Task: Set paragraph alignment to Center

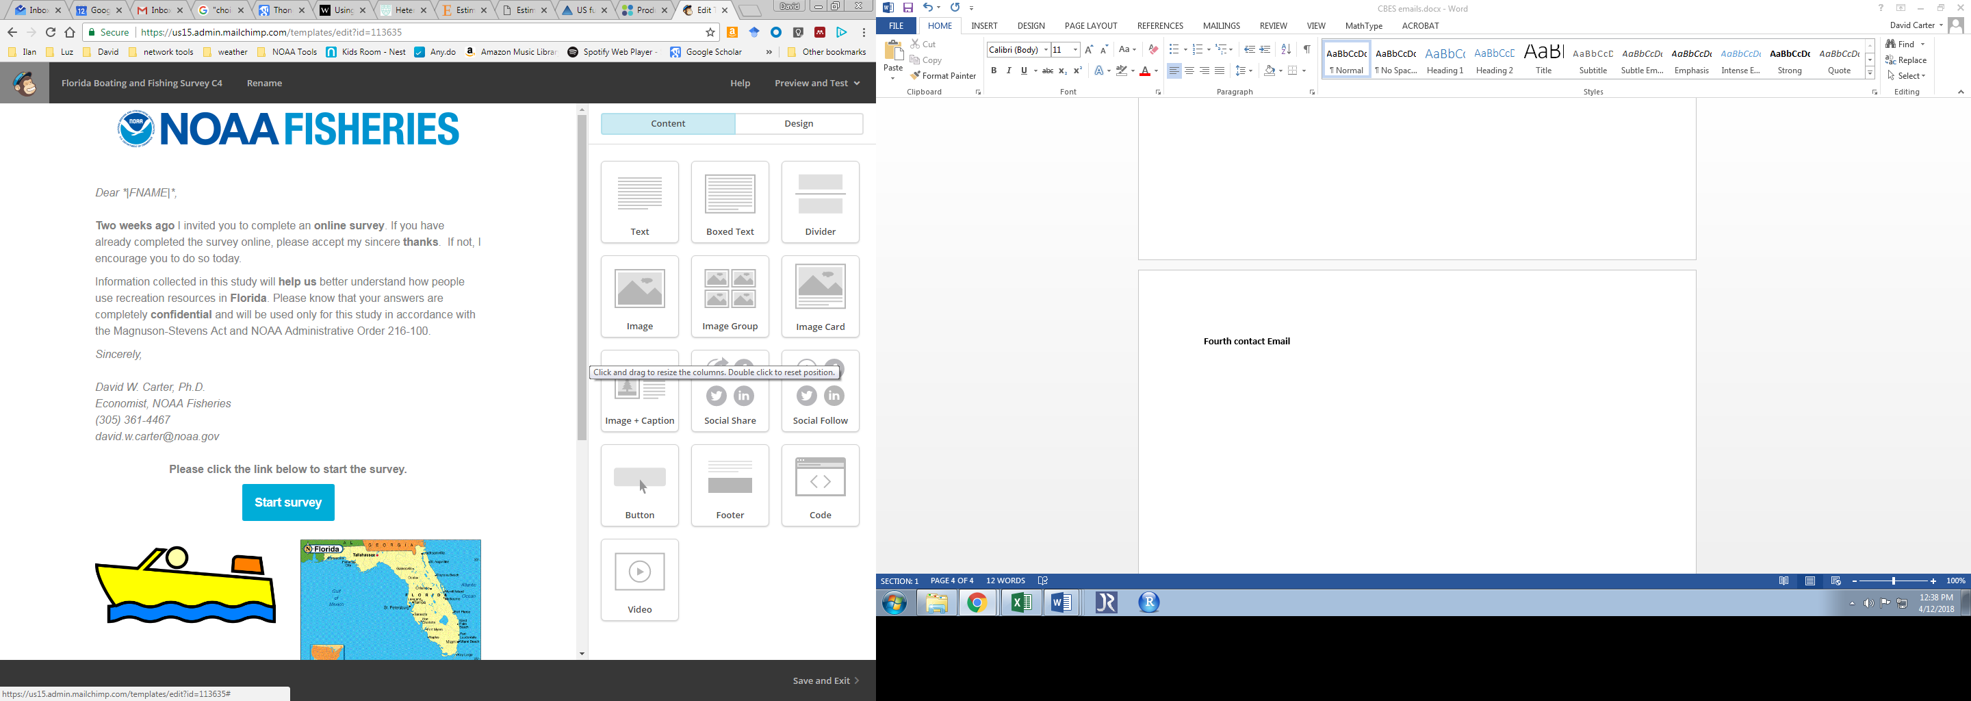Action: (x=1189, y=71)
